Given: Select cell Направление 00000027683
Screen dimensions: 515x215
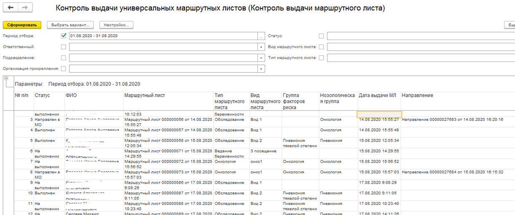Looking at the screenshot, I should pyautogui.click(x=452, y=119).
